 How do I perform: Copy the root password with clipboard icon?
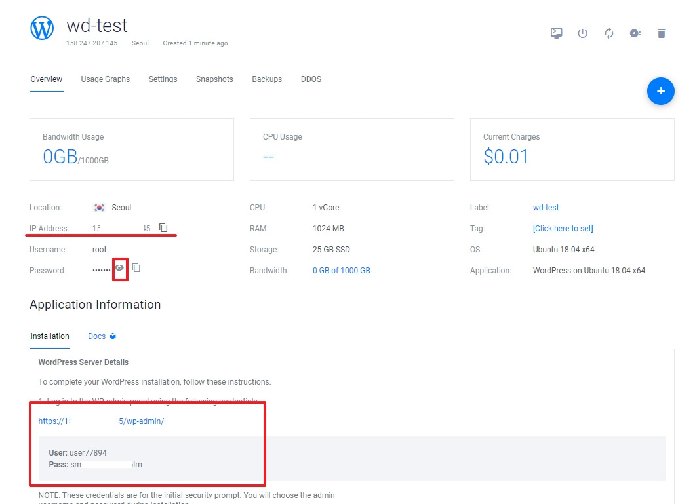coord(136,267)
